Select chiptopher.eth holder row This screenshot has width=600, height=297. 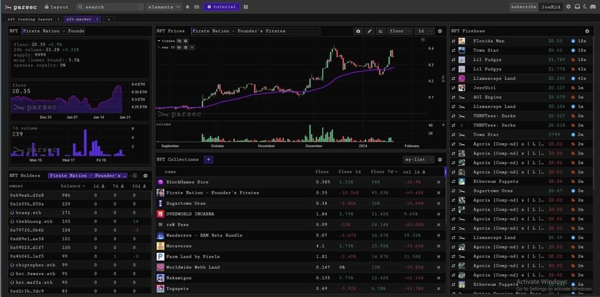(x=80, y=265)
